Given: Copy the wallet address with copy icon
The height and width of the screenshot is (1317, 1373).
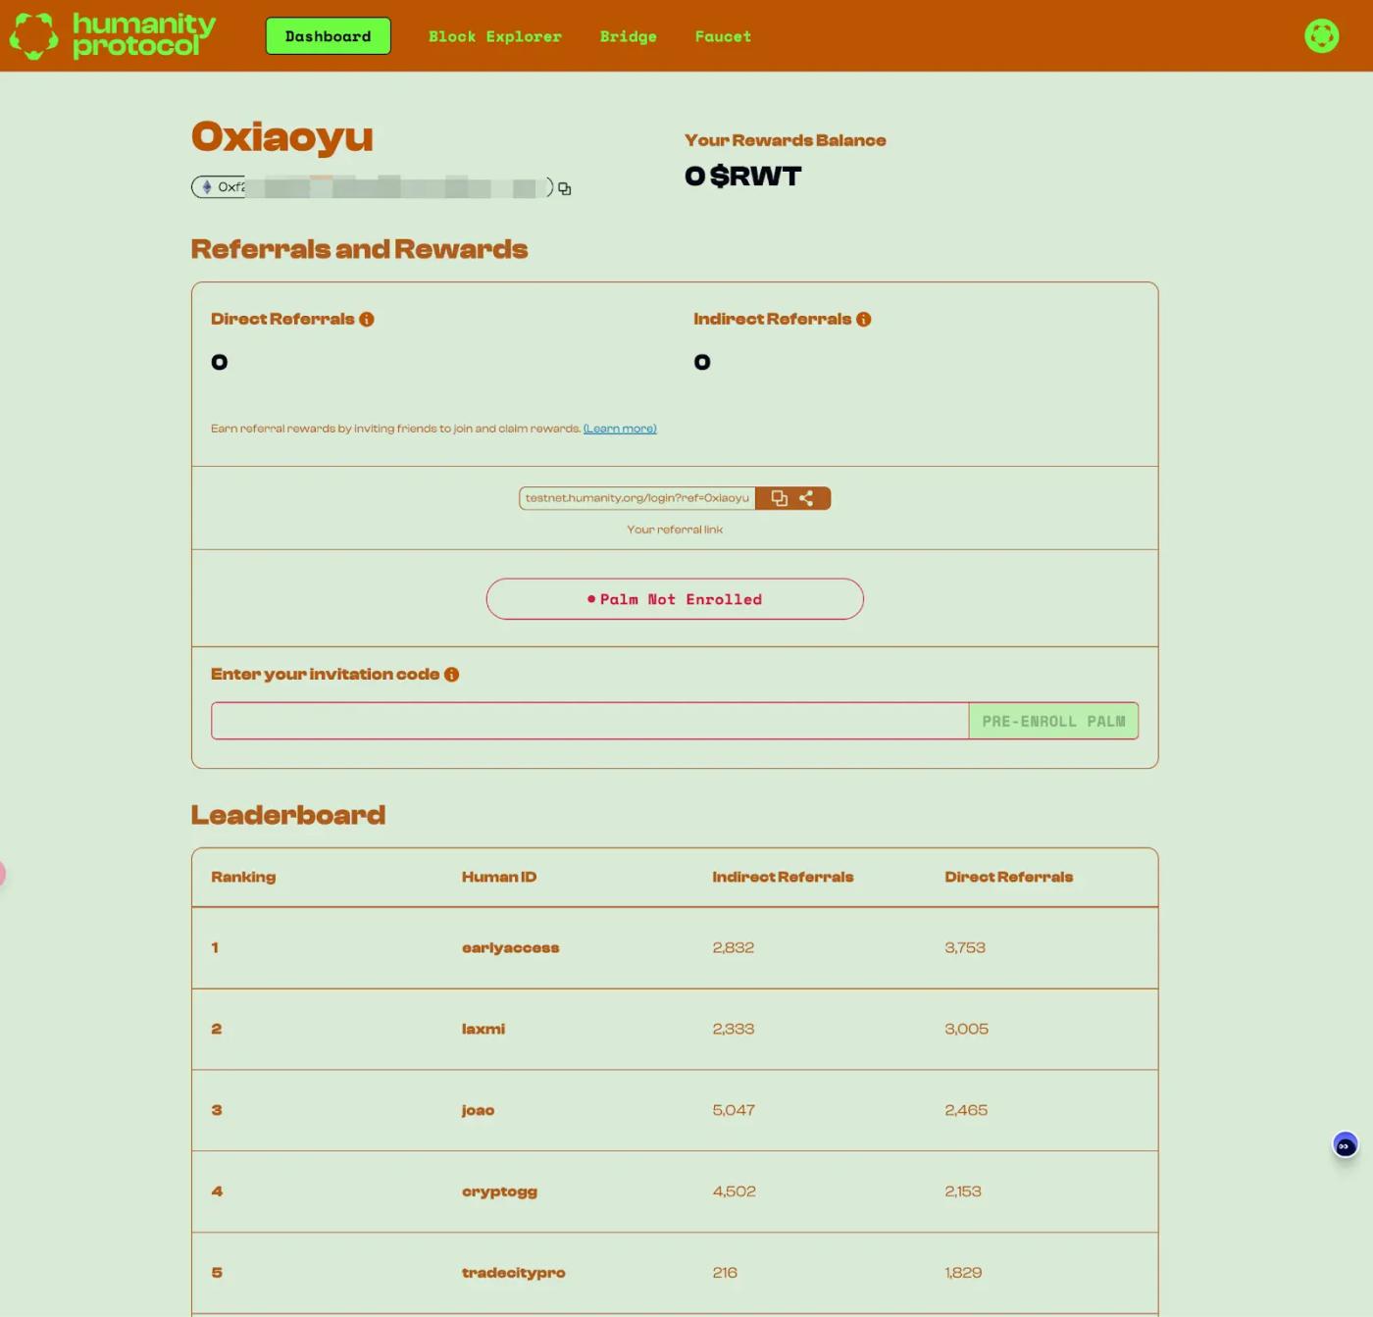Looking at the screenshot, I should (x=565, y=188).
